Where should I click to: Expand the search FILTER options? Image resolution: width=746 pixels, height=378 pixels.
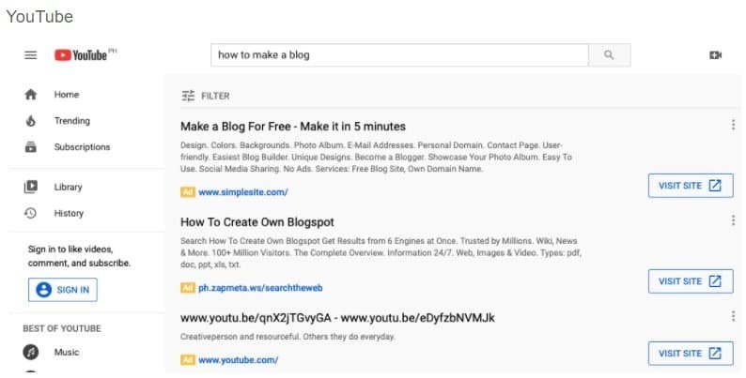[205, 96]
